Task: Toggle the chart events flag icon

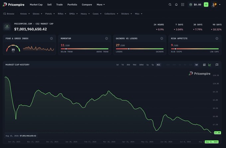Action: point(217,65)
